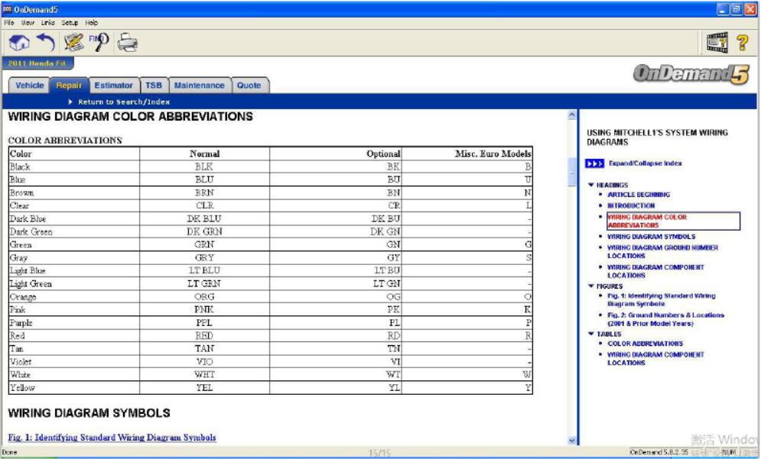Click the 'Yellow' row label
The image size is (761, 459).
point(73,388)
